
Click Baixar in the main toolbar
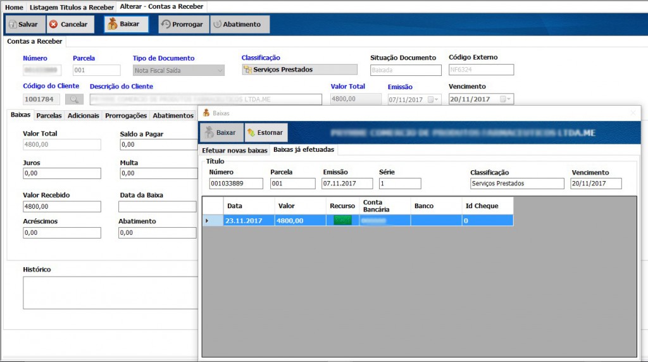point(126,25)
